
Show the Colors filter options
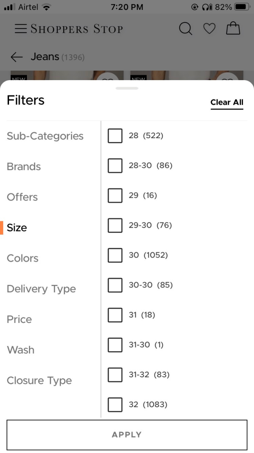(x=22, y=258)
